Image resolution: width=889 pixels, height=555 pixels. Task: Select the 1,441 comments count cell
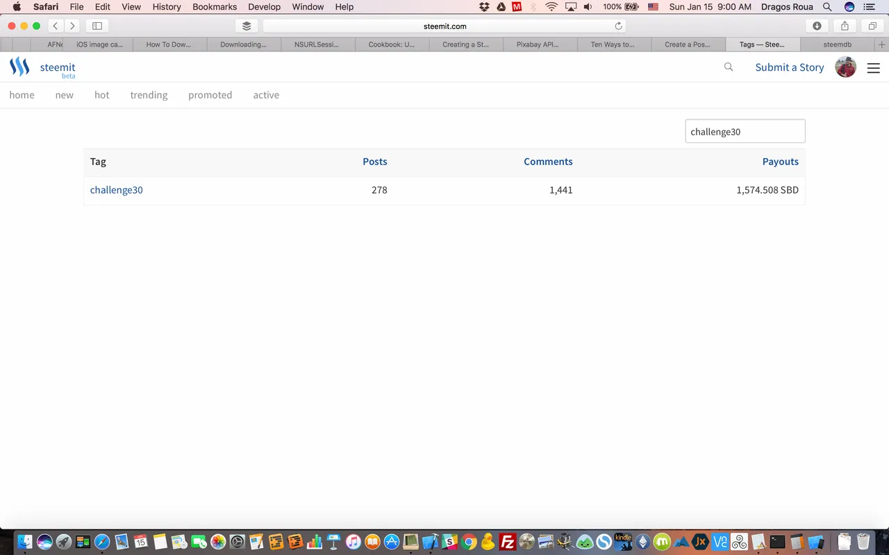561,190
